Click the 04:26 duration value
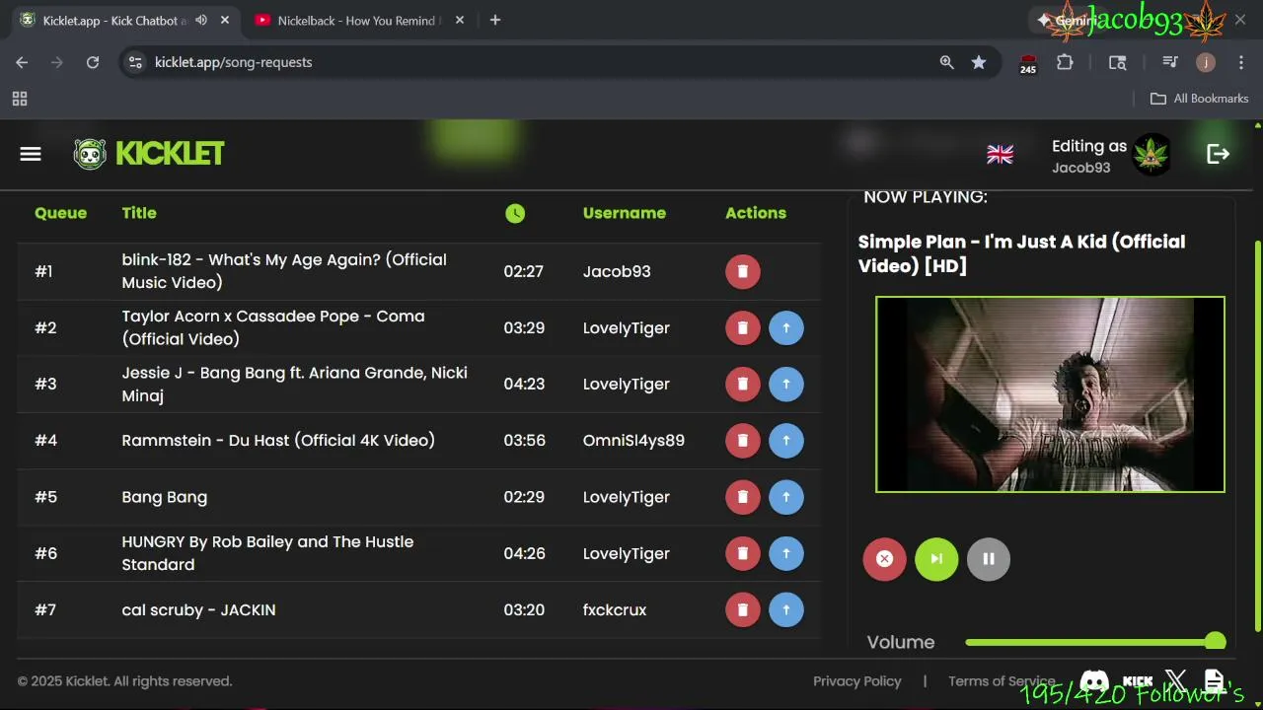The image size is (1263, 710). pos(524,553)
